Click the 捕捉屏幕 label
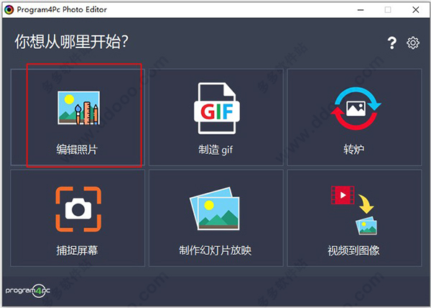 pyautogui.click(x=77, y=250)
